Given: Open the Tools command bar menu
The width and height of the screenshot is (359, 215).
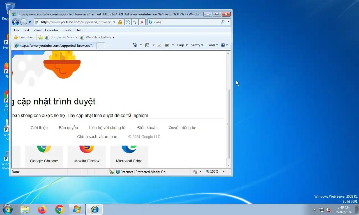Looking at the screenshot, I should (212, 45).
